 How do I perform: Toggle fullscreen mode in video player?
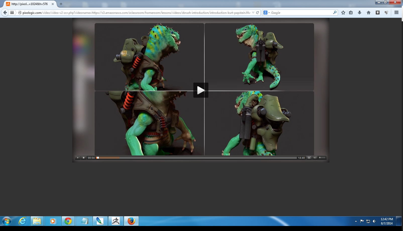tap(309, 158)
